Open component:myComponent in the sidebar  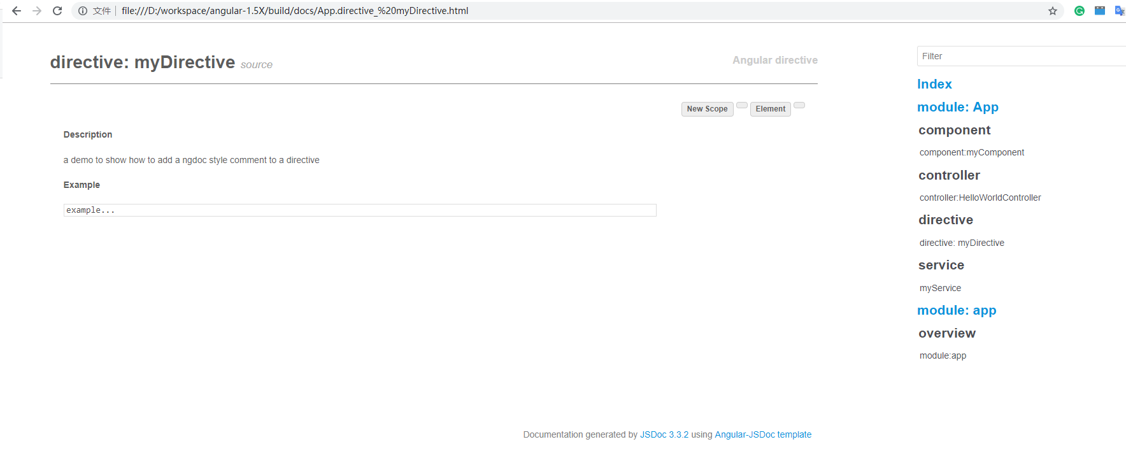coord(972,152)
